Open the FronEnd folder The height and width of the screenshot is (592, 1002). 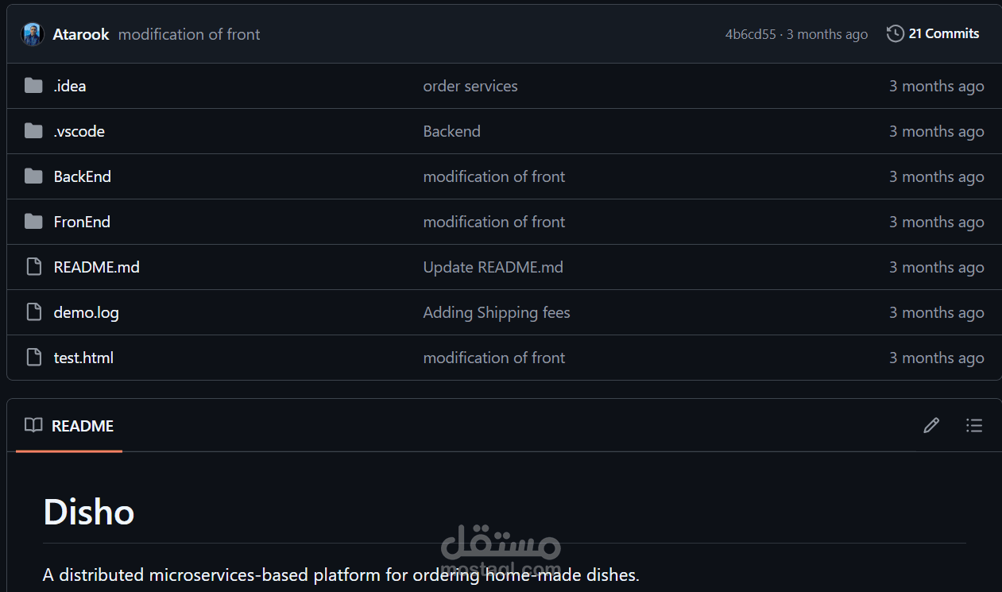[x=82, y=222]
